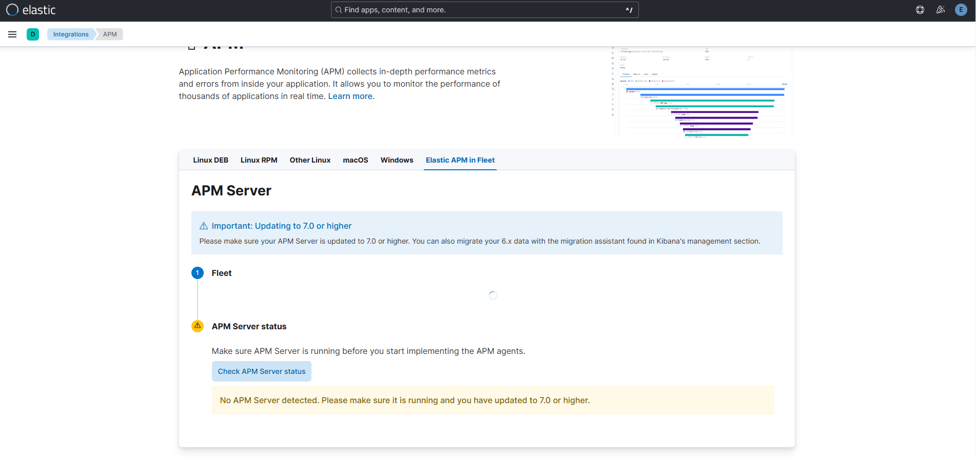
Task: Click the APM Server heading
Action: pyautogui.click(x=231, y=191)
